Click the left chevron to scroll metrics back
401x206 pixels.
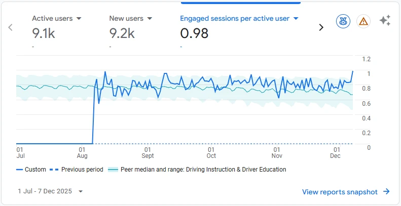[x=10, y=27]
